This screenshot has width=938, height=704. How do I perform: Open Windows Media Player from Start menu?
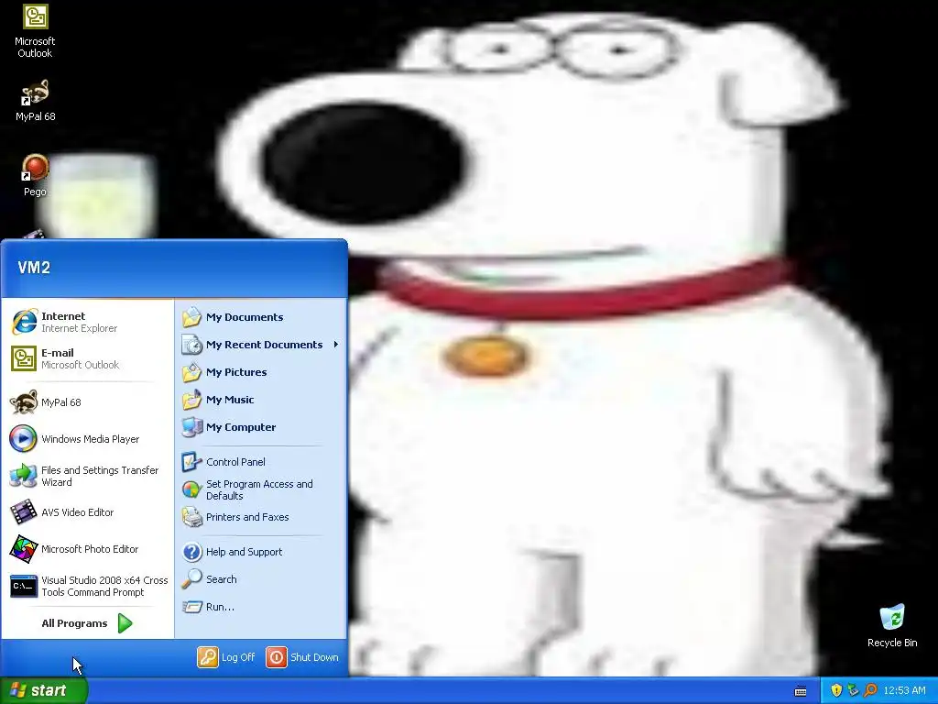tap(87, 439)
